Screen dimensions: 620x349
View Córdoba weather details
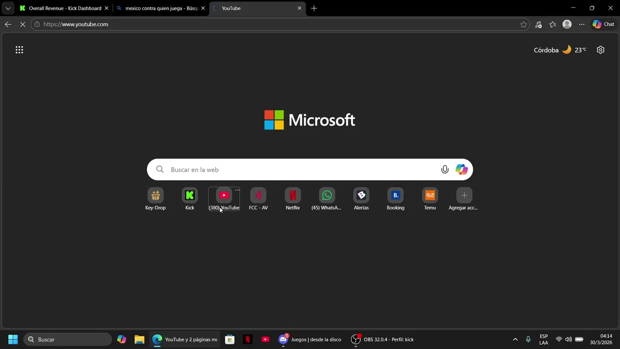coord(560,50)
